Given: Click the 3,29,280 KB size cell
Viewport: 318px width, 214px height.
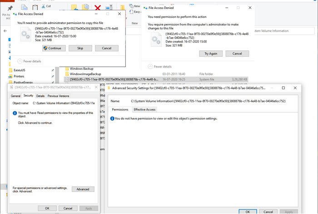Looking at the screenshot, I should tap(239, 79).
